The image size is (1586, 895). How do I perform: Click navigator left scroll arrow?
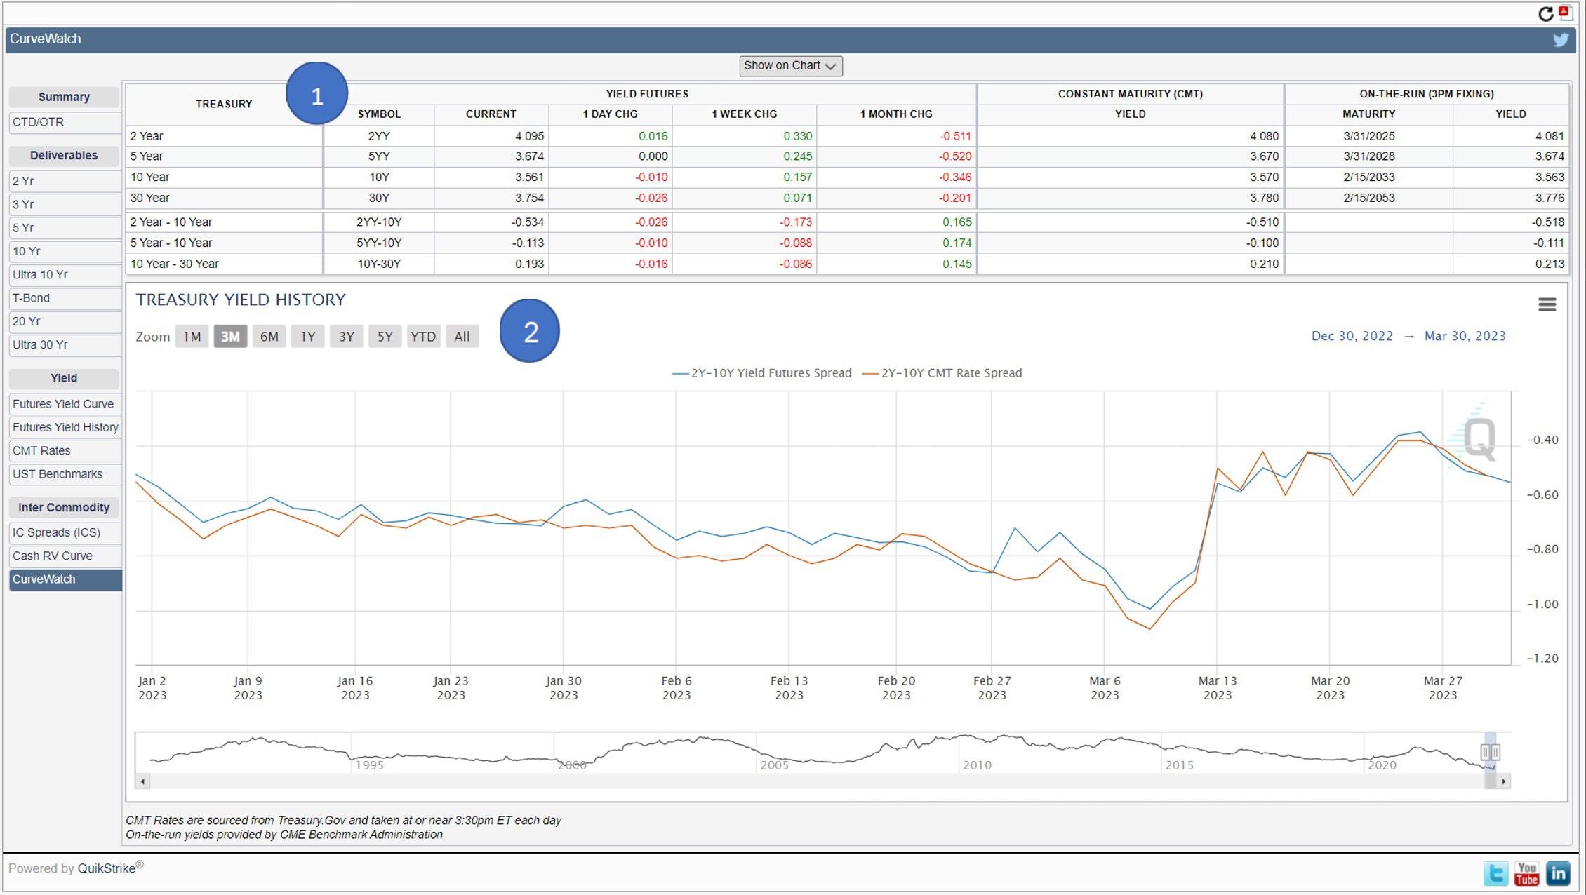[x=142, y=781]
